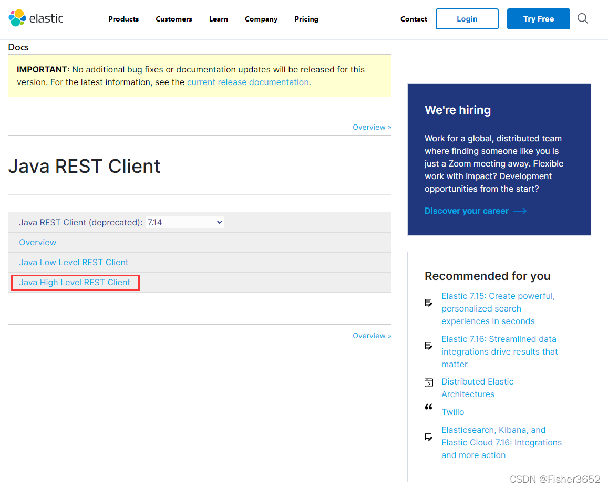608x488 pixels.
Task: Open Distributed Elastic Architectures link
Action: [x=477, y=388]
